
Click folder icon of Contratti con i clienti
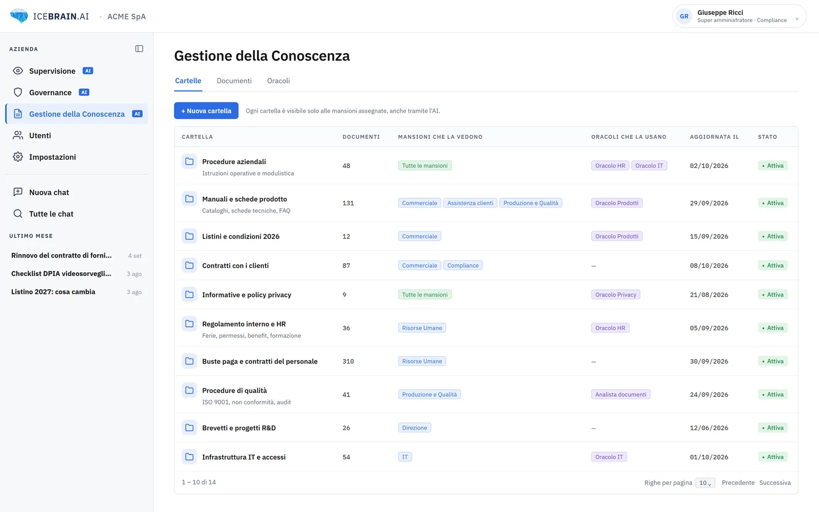[x=189, y=265]
